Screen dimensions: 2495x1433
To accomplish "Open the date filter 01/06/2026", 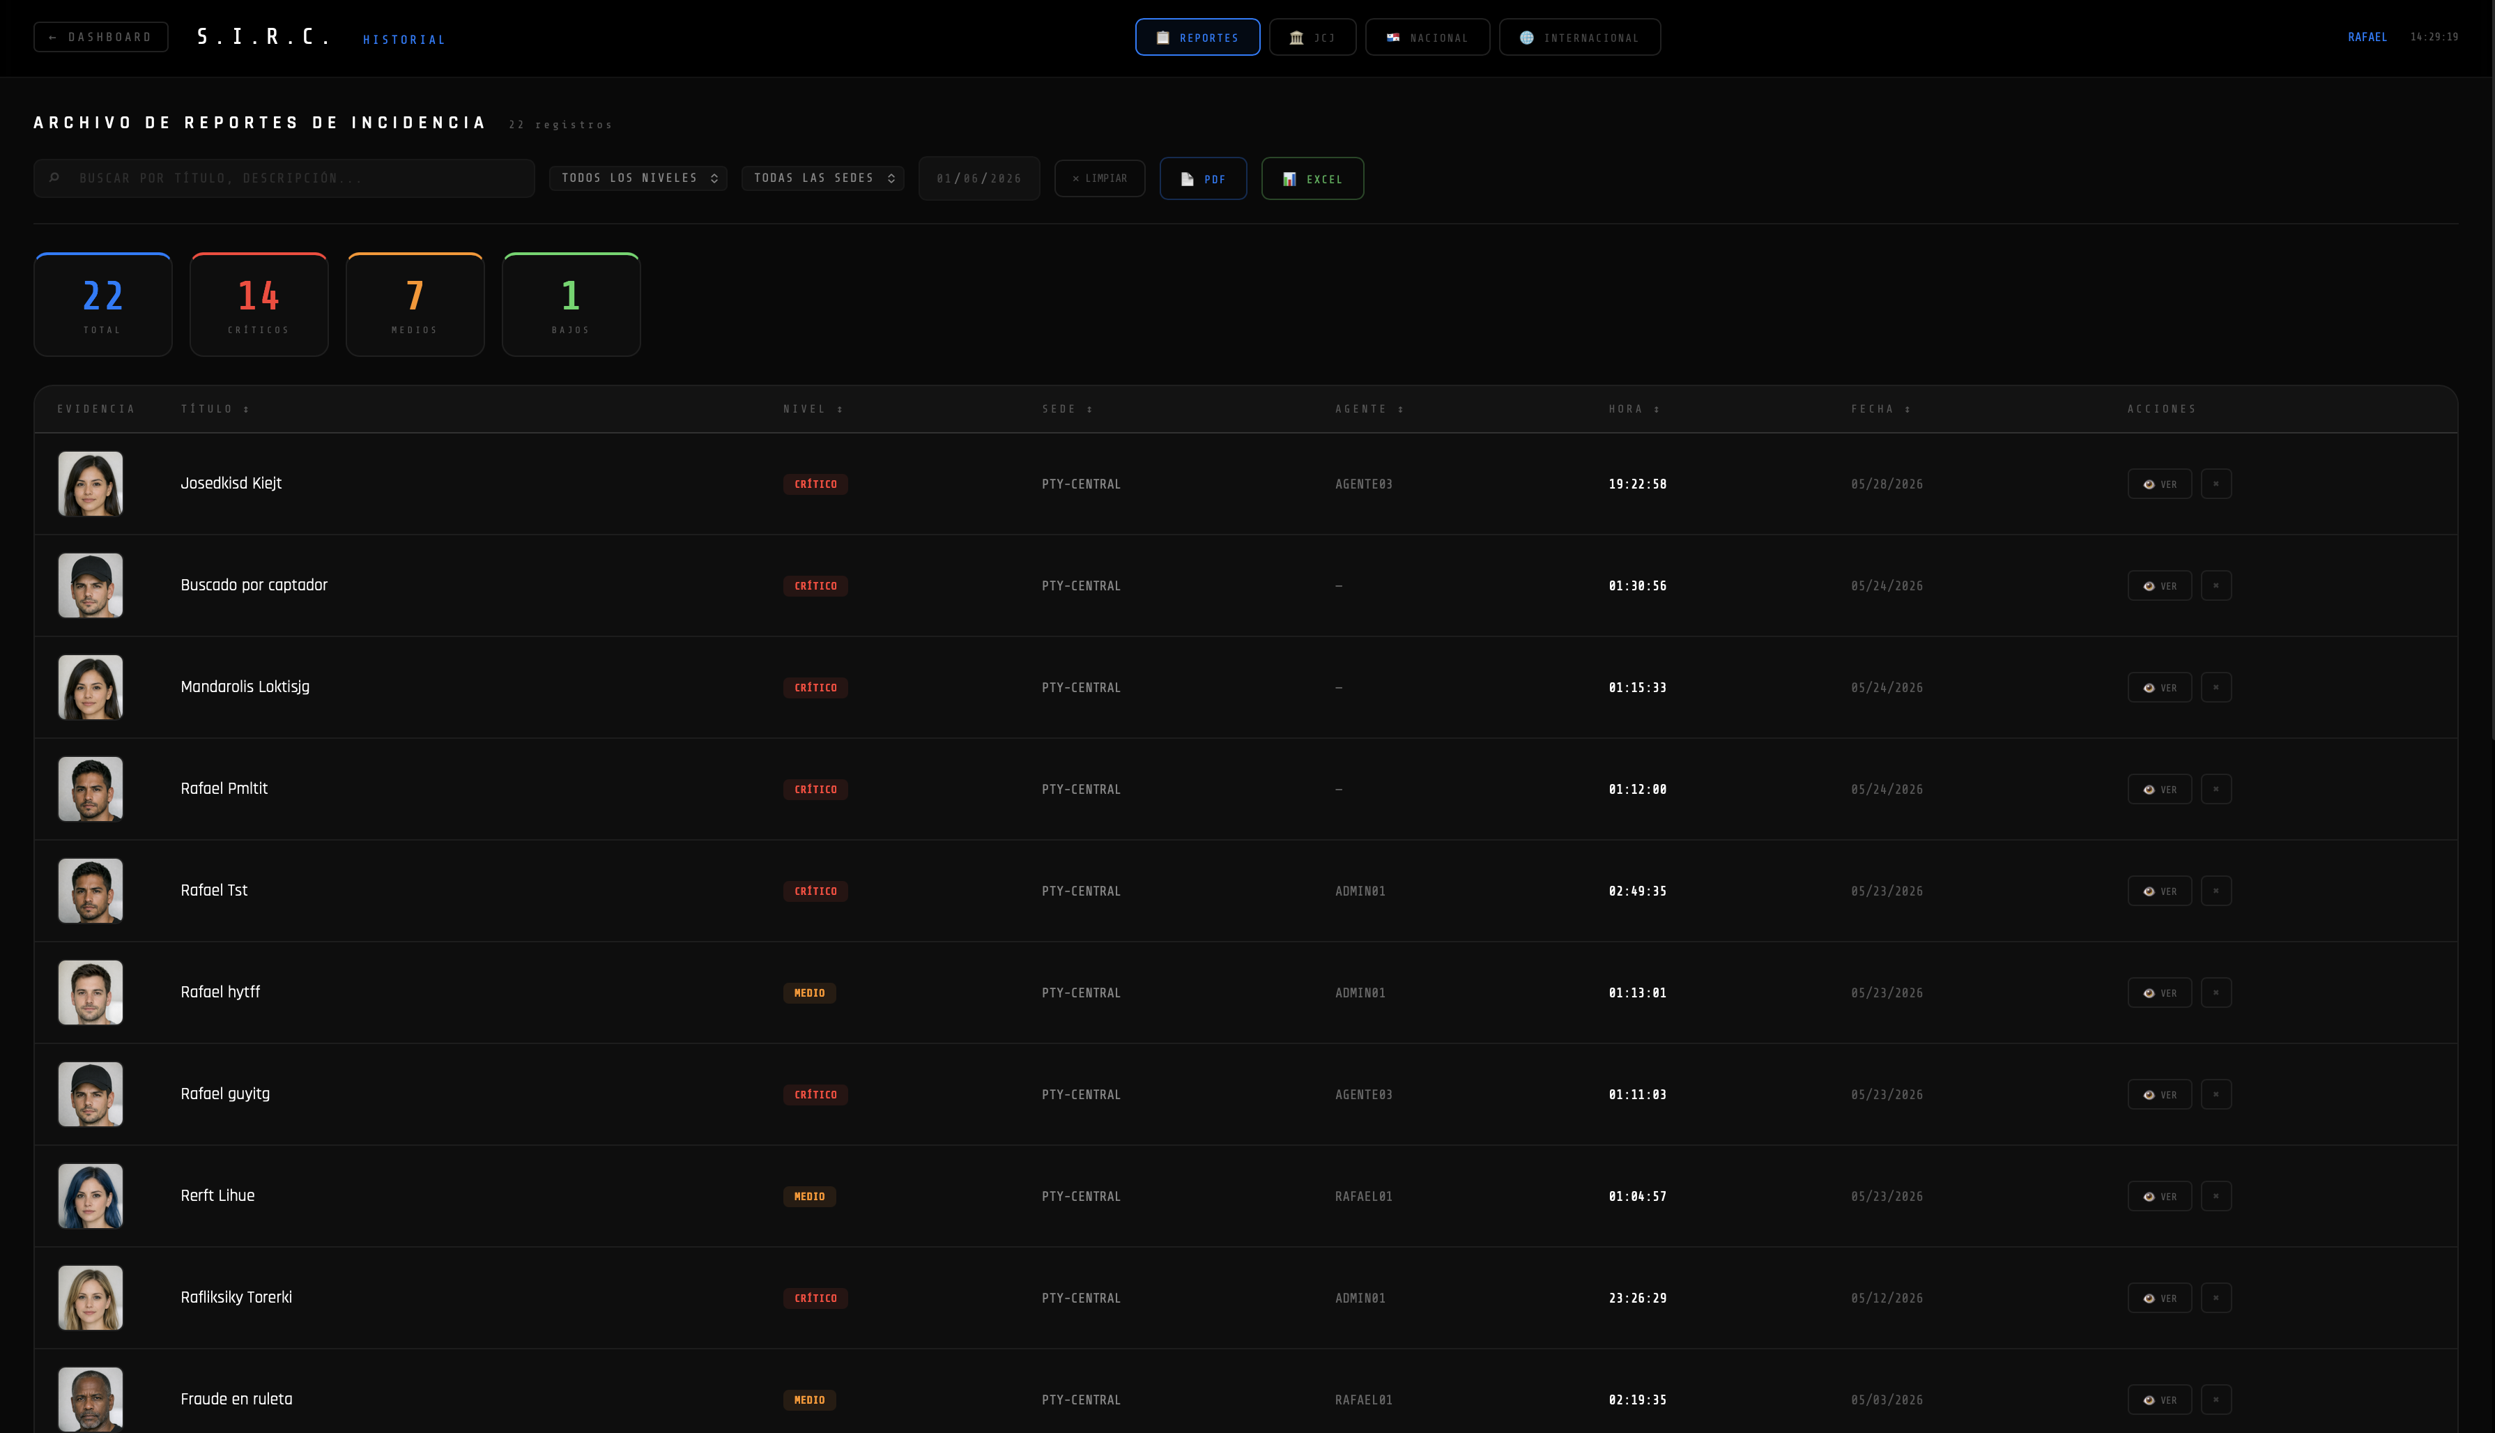I will pos(979,178).
